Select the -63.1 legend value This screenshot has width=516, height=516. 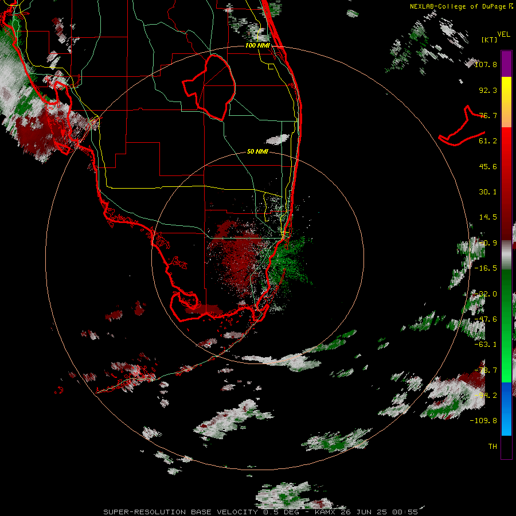[x=486, y=345]
